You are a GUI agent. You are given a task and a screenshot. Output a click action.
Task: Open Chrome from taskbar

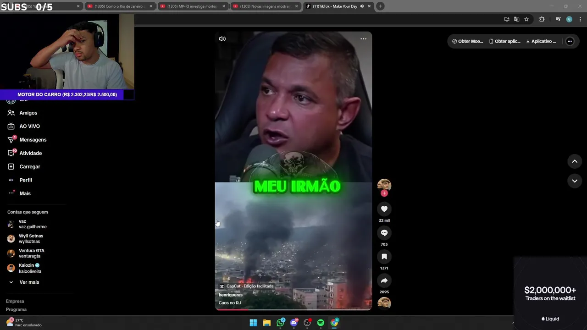(334, 323)
